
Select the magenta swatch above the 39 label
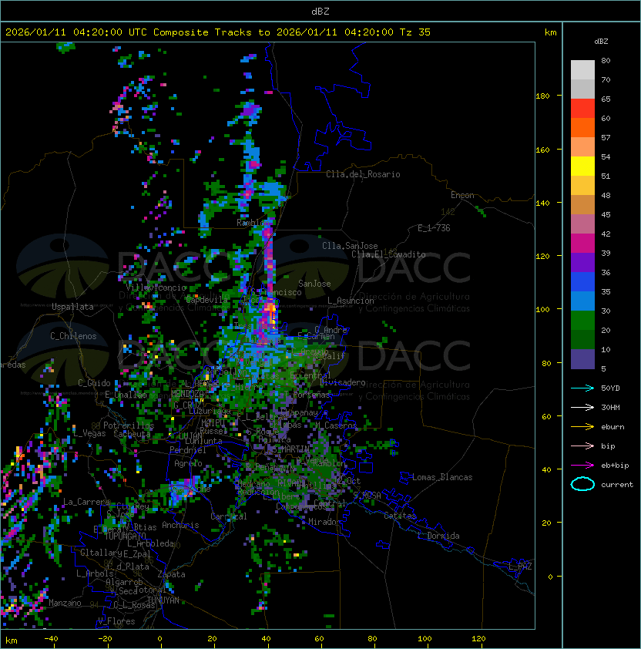coord(582,244)
